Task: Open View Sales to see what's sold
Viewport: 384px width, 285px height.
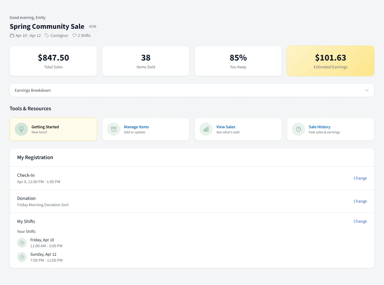Action: (x=238, y=129)
